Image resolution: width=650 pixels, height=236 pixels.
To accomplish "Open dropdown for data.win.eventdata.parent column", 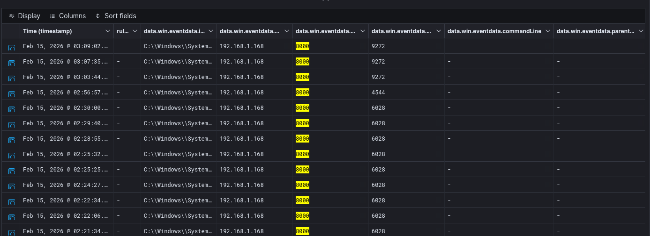I will (x=641, y=31).
